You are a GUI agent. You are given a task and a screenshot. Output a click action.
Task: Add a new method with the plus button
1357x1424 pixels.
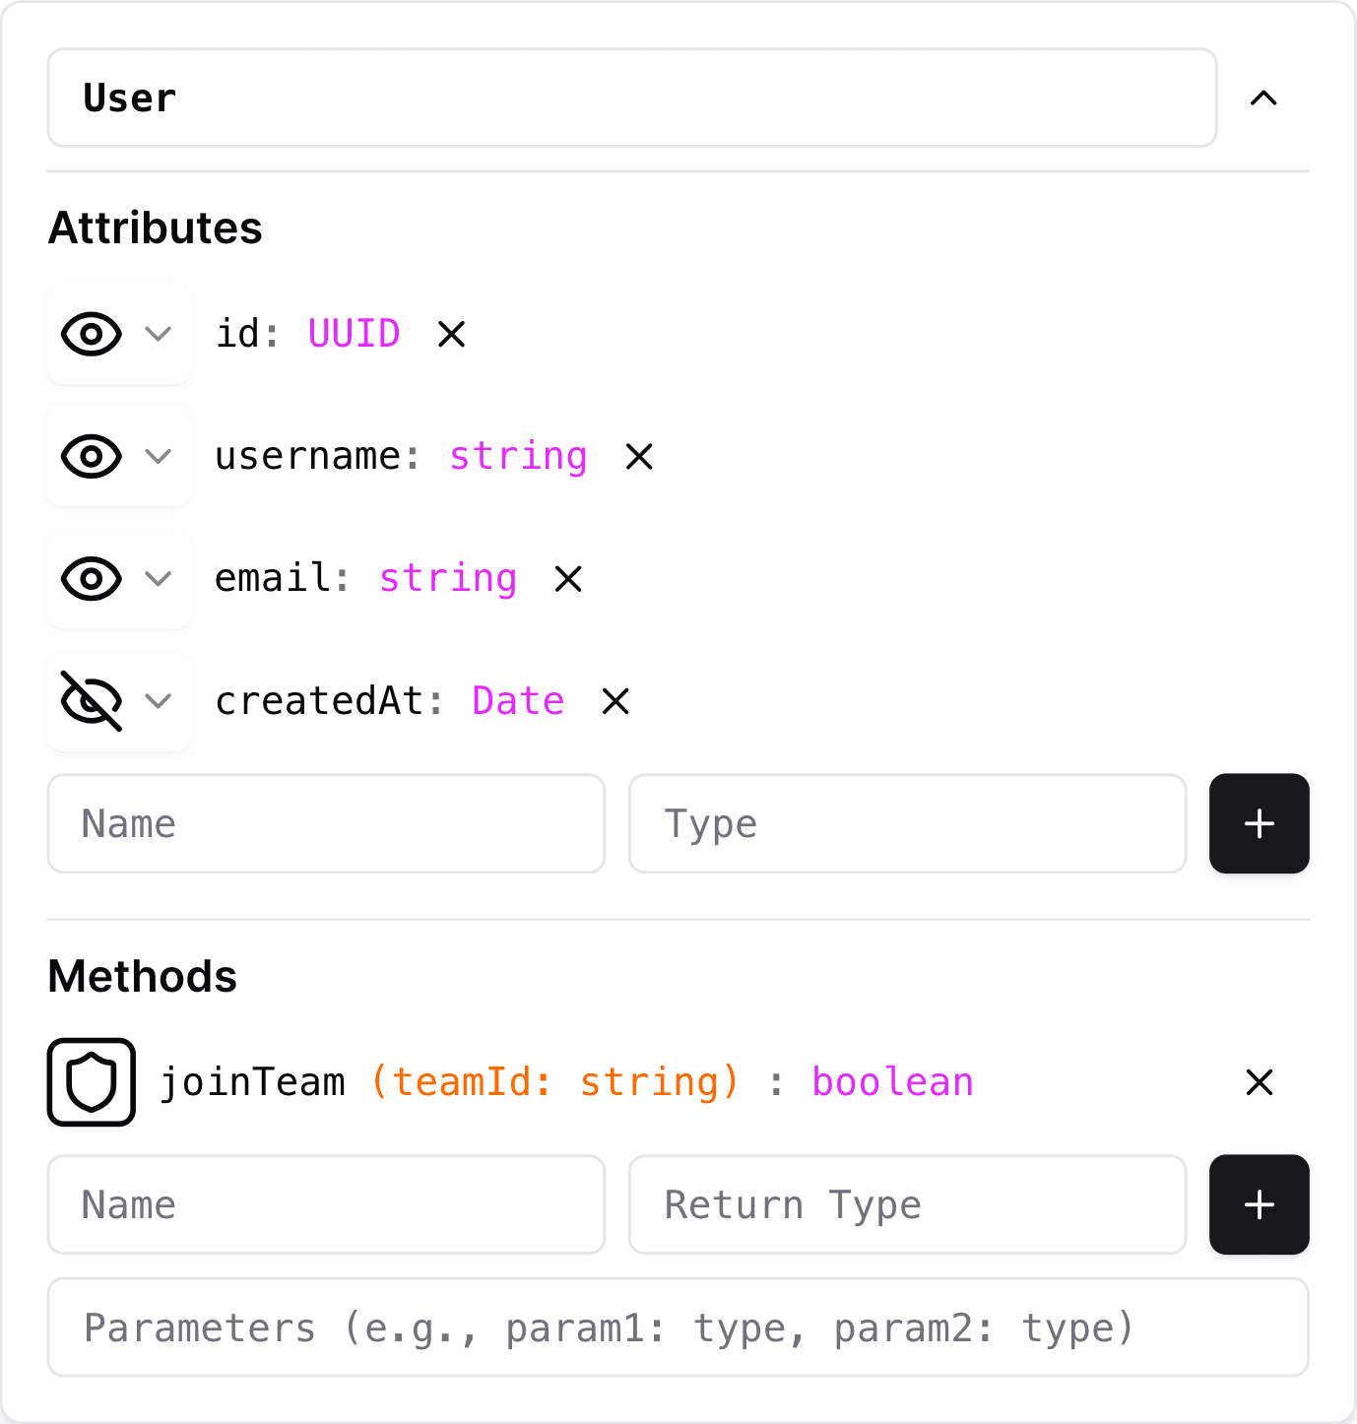click(1259, 1204)
